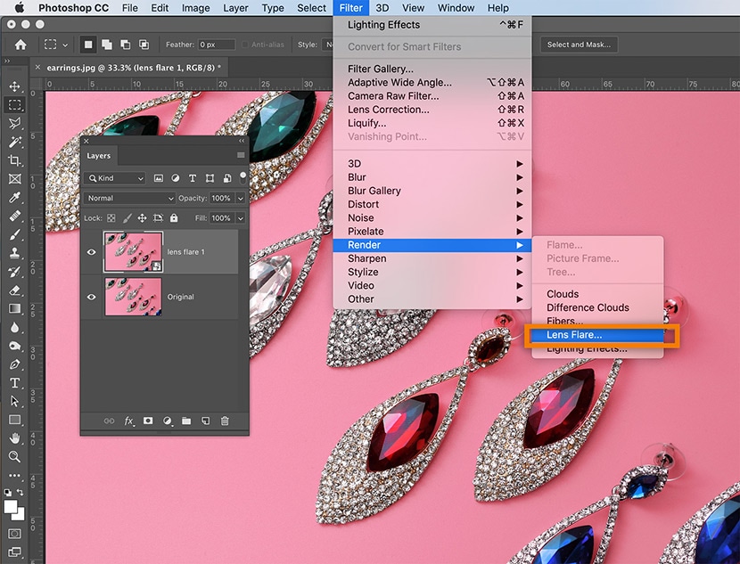The width and height of the screenshot is (740, 564).
Task: Create a new group folder in Layers
Action: [186, 421]
